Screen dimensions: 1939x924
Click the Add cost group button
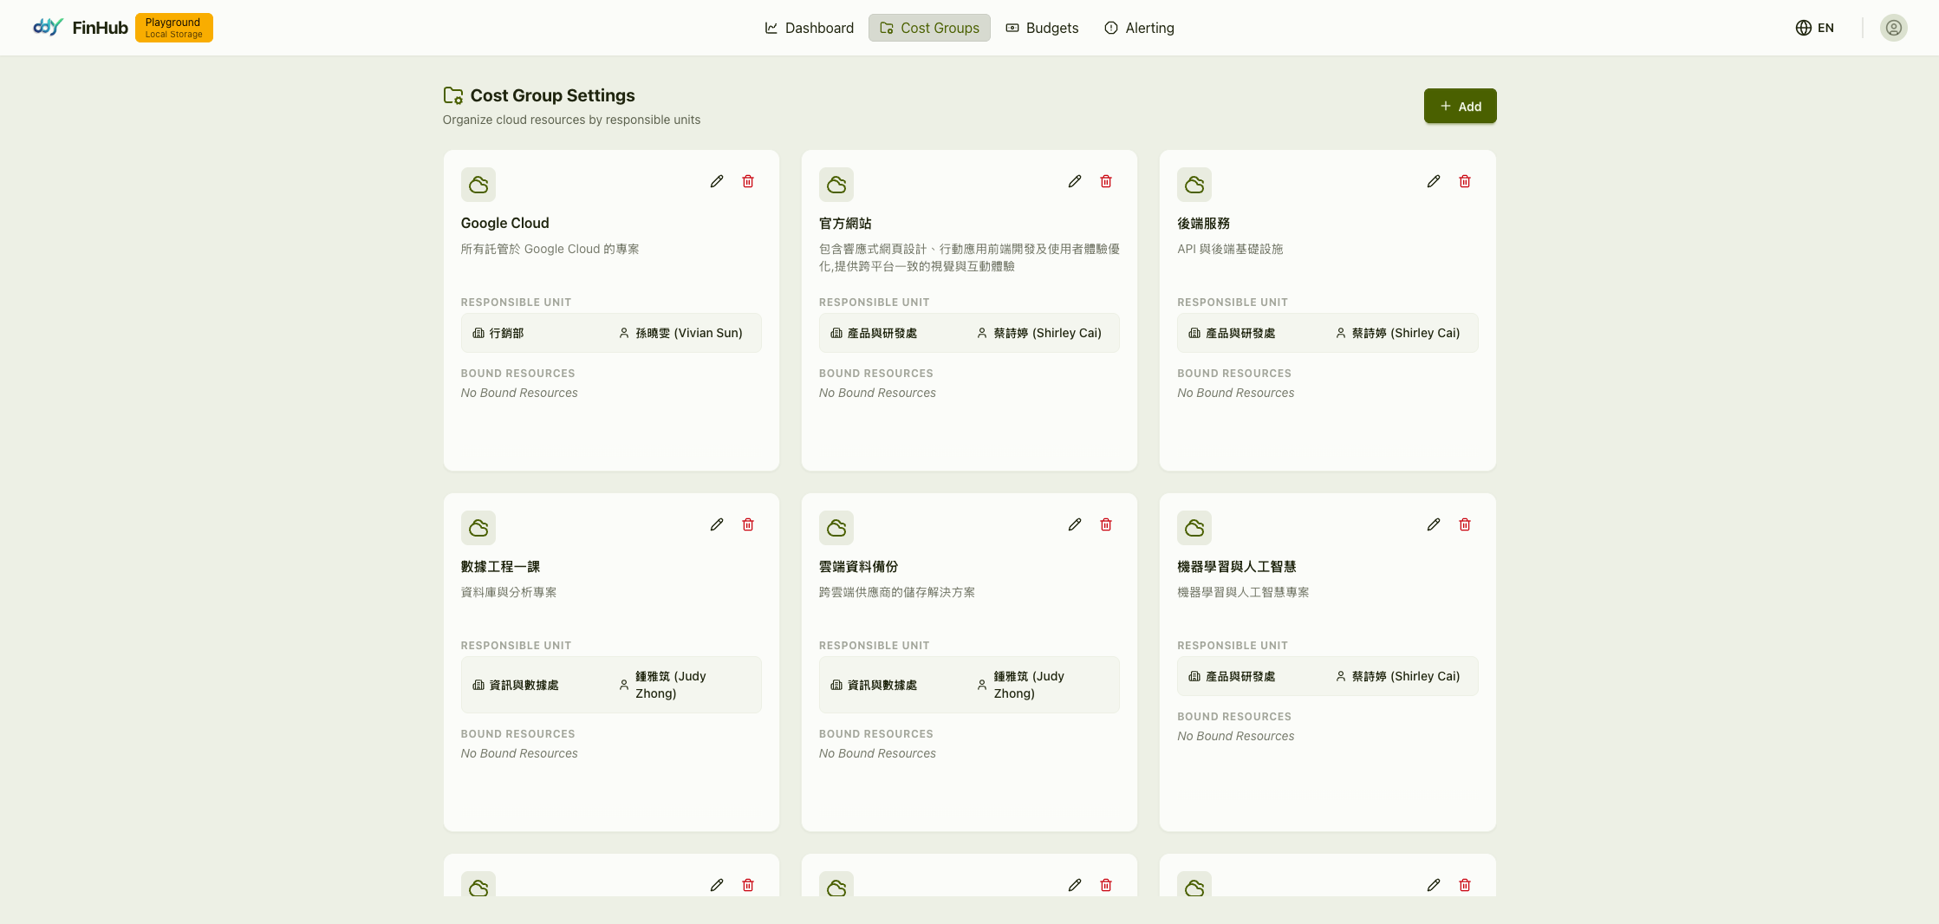[1460, 106]
